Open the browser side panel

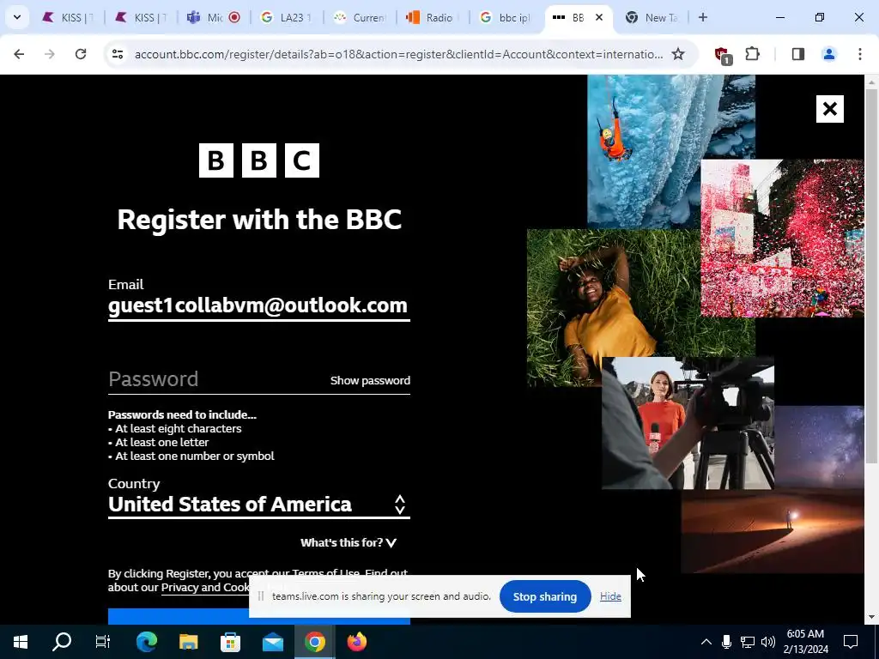click(x=797, y=54)
